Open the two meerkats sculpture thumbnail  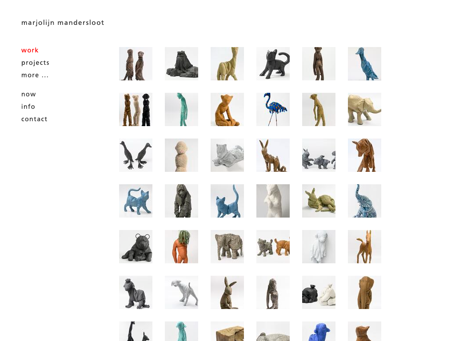[x=136, y=63]
